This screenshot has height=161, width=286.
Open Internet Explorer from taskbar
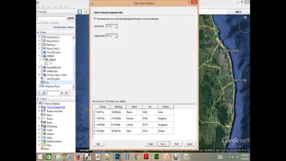(68, 157)
